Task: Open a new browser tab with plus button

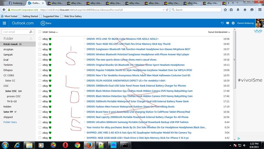Action: point(233,3)
